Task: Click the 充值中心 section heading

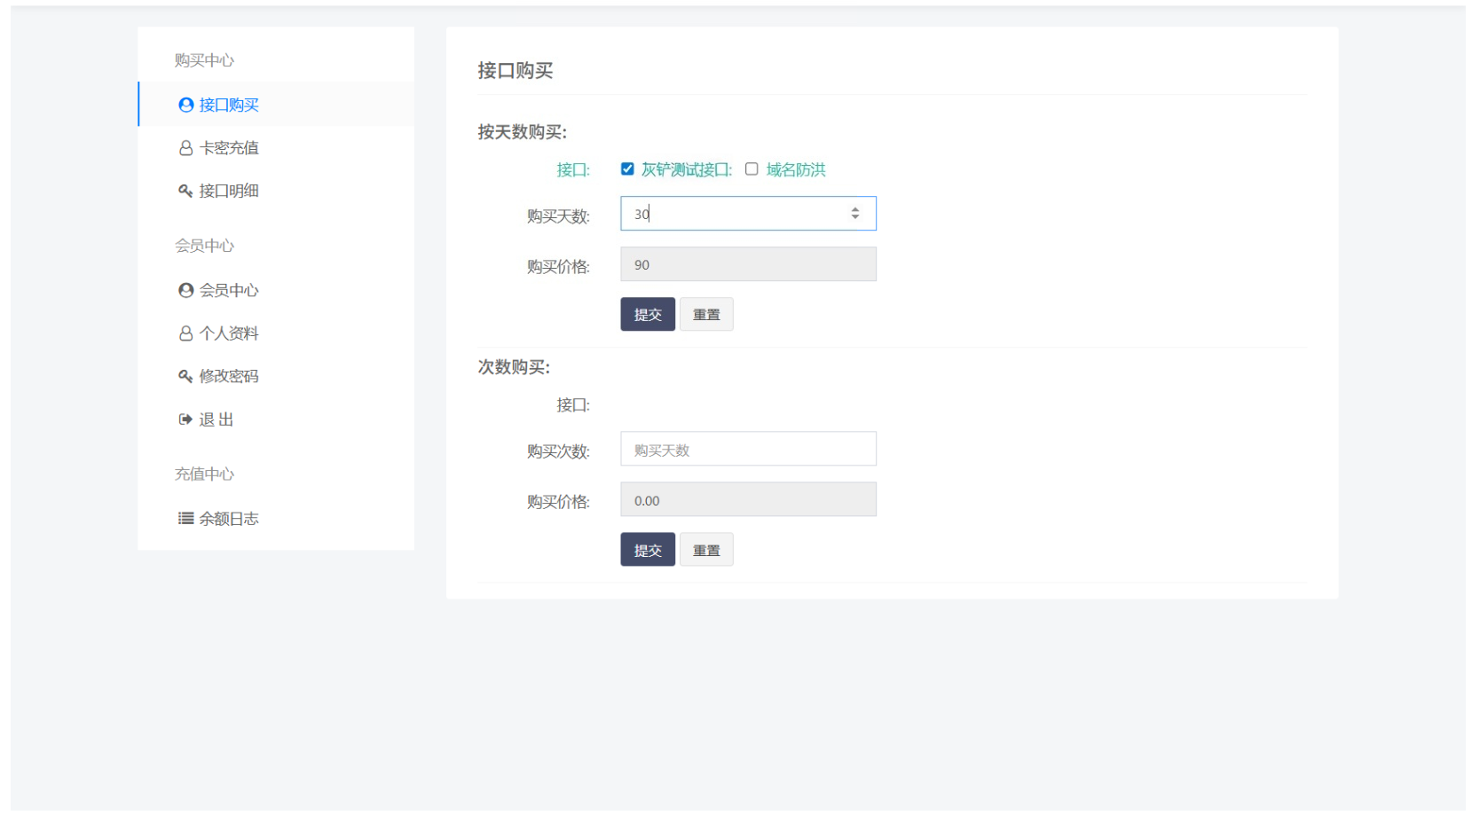Action: (204, 474)
